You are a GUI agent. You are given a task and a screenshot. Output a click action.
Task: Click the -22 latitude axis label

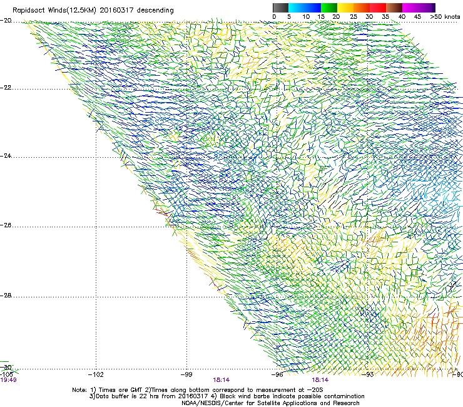tap(6, 88)
